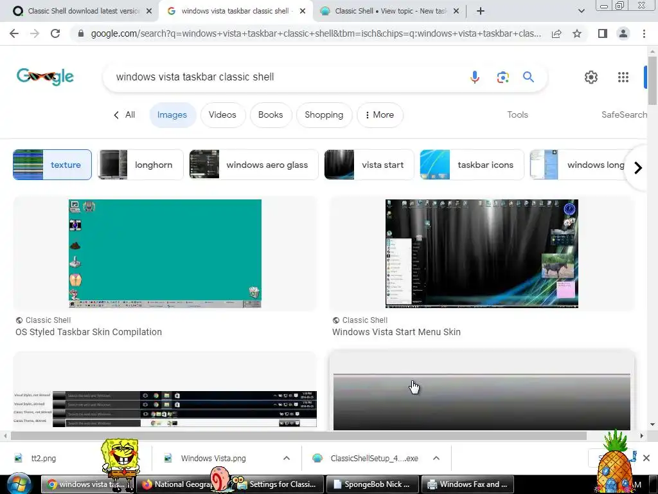Click the browser forward arrow
The image size is (658, 494).
click(x=35, y=33)
